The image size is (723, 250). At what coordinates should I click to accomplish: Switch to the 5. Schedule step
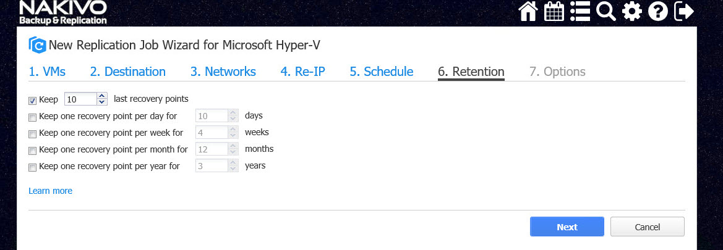tap(381, 72)
